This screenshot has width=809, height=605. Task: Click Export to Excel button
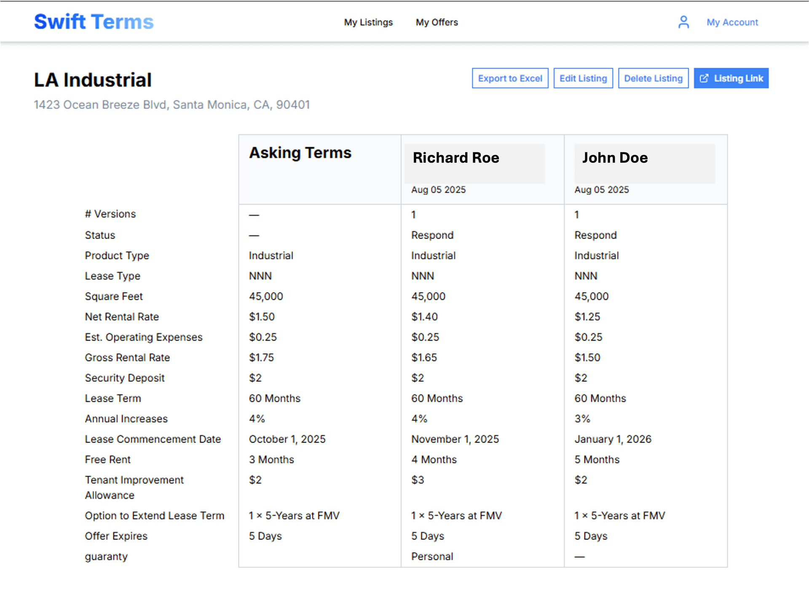(510, 78)
